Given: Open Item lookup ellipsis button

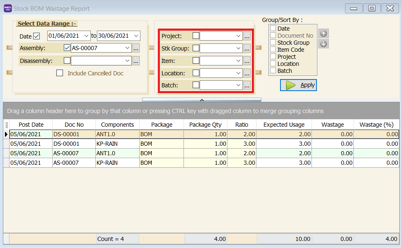Looking at the screenshot, I should point(247,61).
